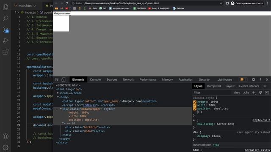Select the Layout pane tab
The height and width of the screenshot is (152, 271).
[x=230, y=86]
